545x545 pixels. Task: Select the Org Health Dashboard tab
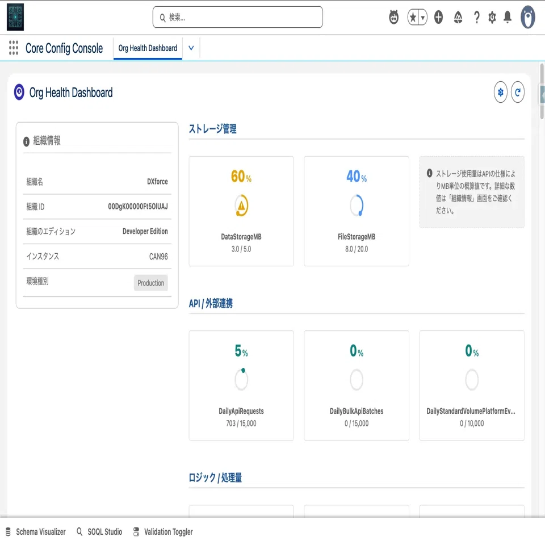tap(148, 48)
